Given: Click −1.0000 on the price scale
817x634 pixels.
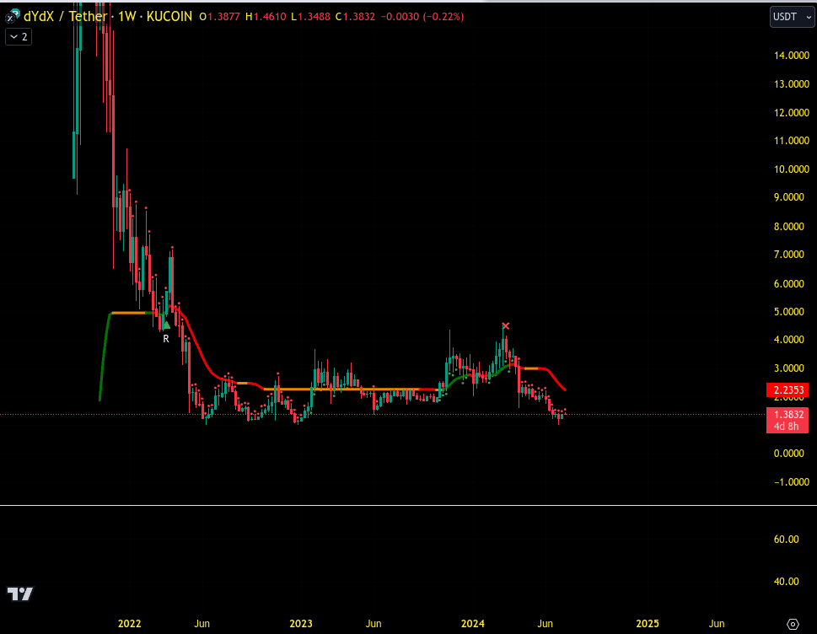Looking at the screenshot, I should [792, 482].
